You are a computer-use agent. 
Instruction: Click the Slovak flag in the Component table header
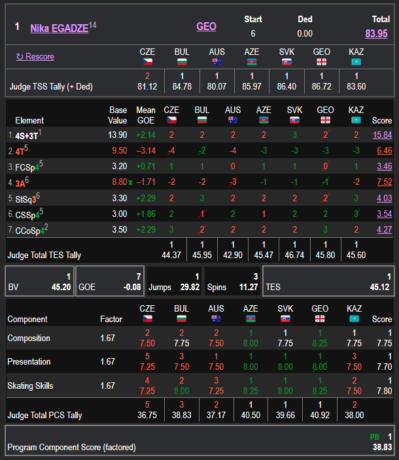(x=286, y=318)
